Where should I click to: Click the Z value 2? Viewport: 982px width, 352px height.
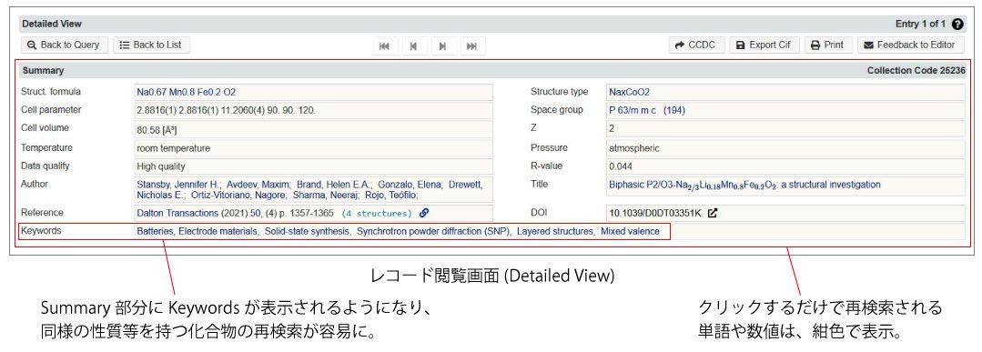click(x=612, y=128)
